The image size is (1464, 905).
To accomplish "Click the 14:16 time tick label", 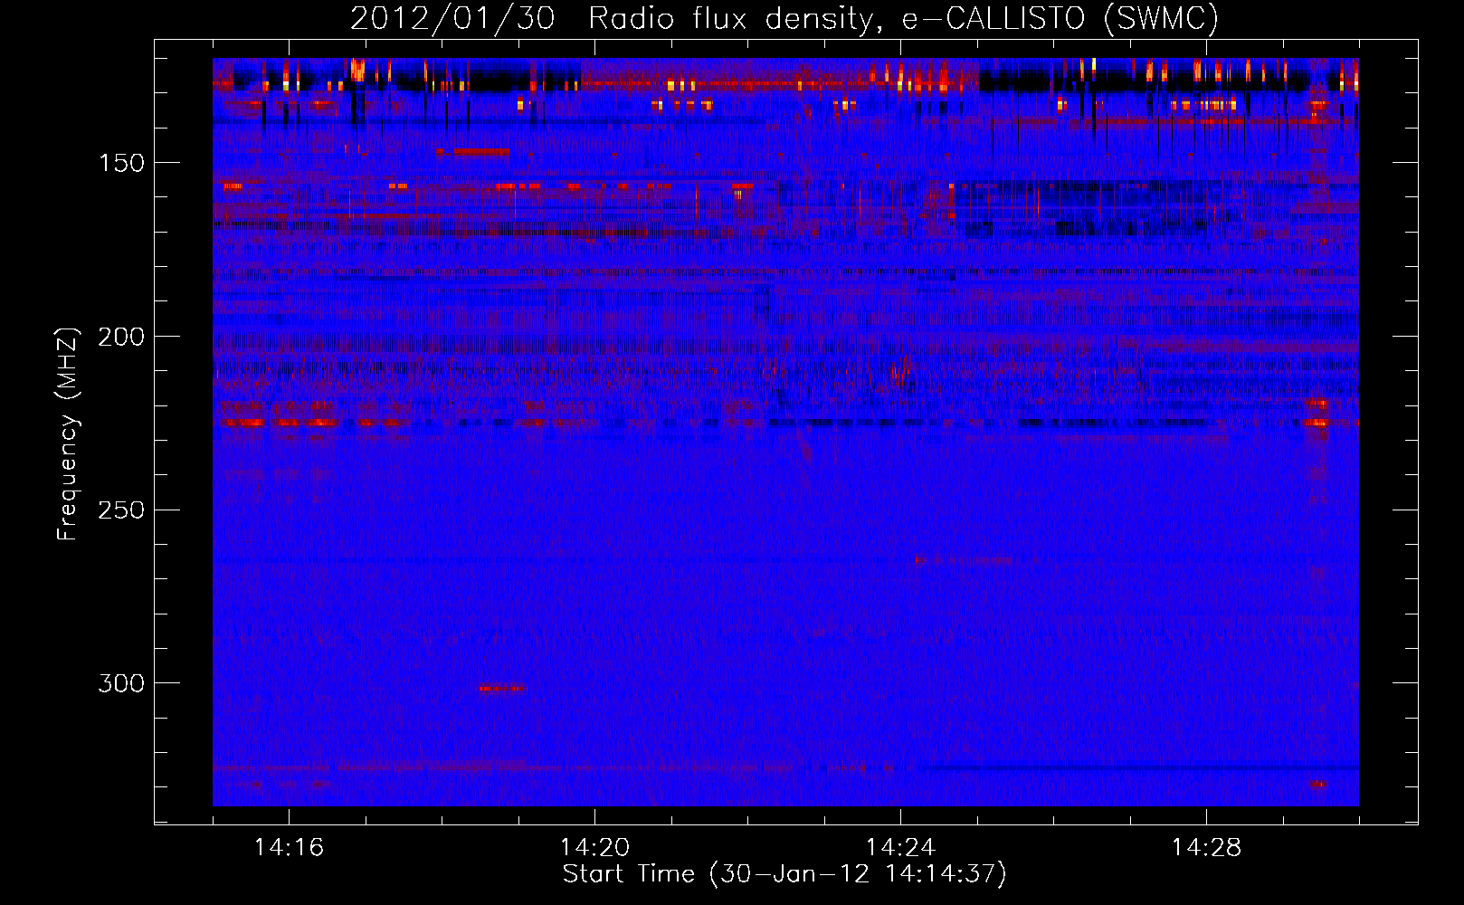I will (289, 847).
